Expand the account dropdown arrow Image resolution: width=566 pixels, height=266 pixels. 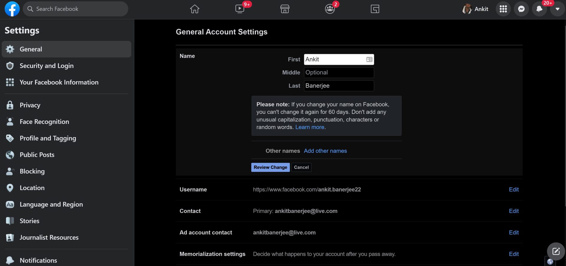coord(557,9)
